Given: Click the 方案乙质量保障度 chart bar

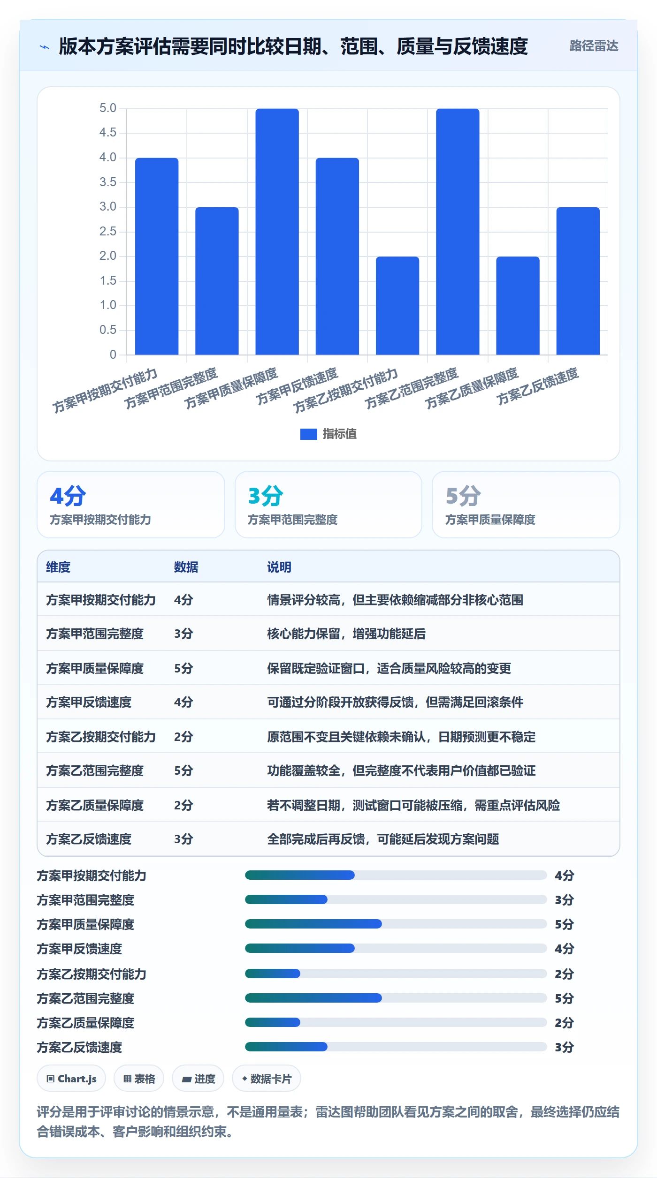Looking at the screenshot, I should tap(518, 305).
